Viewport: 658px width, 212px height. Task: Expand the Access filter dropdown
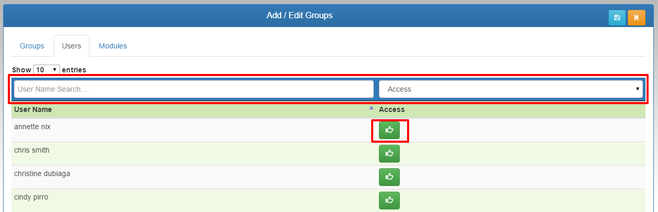pyautogui.click(x=511, y=89)
